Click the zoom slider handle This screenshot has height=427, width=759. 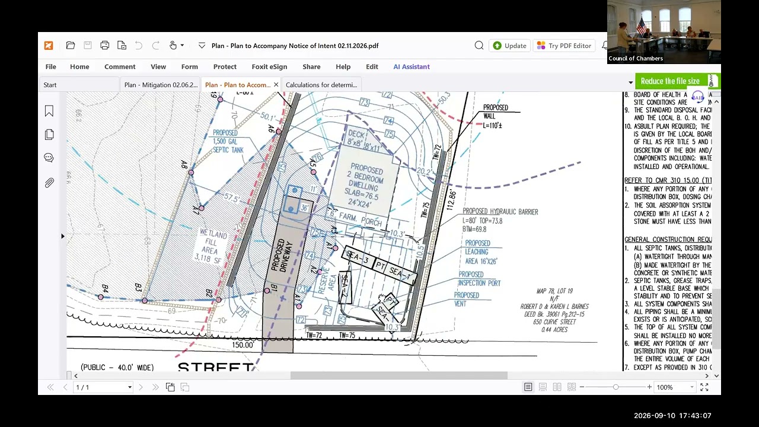[616, 387]
